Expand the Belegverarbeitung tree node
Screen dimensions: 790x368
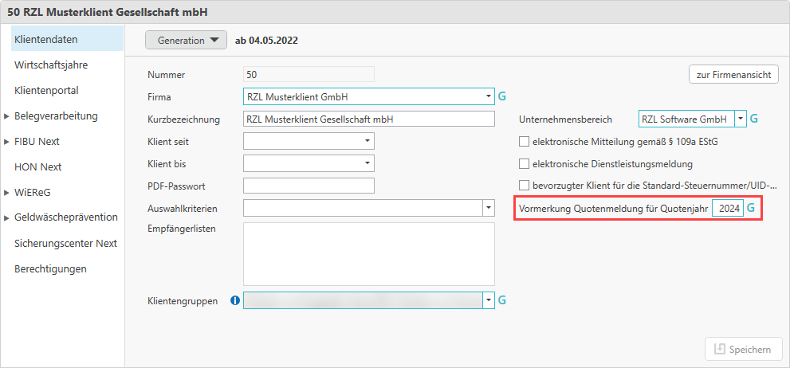(x=7, y=116)
